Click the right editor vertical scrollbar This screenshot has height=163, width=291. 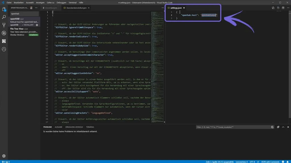pyautogui.click(x=290, y=65)
